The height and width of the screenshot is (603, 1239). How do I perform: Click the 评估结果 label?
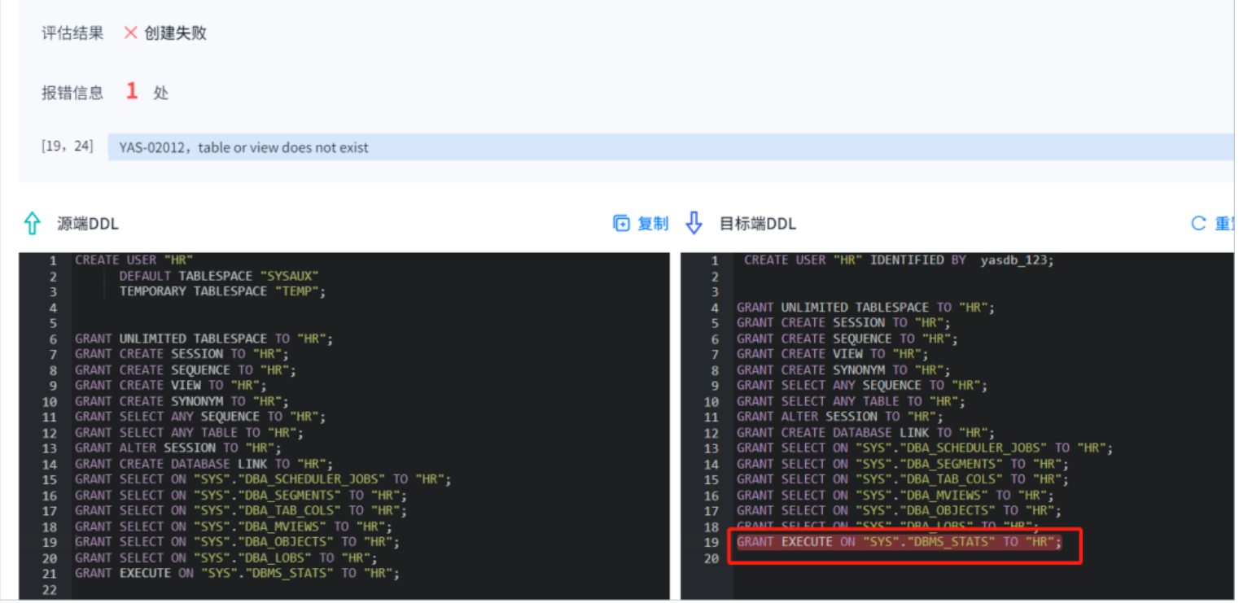[x=72, y=33]
